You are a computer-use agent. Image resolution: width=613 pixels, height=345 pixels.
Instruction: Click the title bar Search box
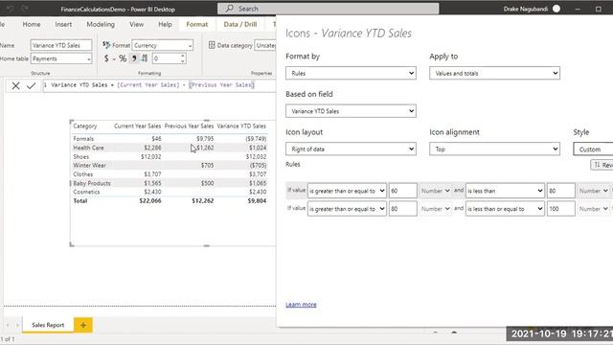[x=328, y=9]
